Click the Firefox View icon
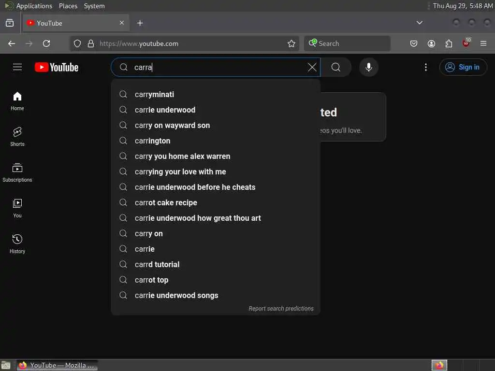Image resolution: width=495 pixels, height=371 pixels. [x=10, y=23]
